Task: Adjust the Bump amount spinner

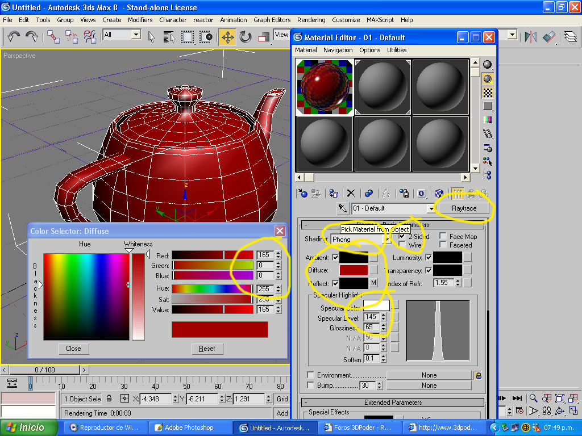Action: (x=379, y=385)
